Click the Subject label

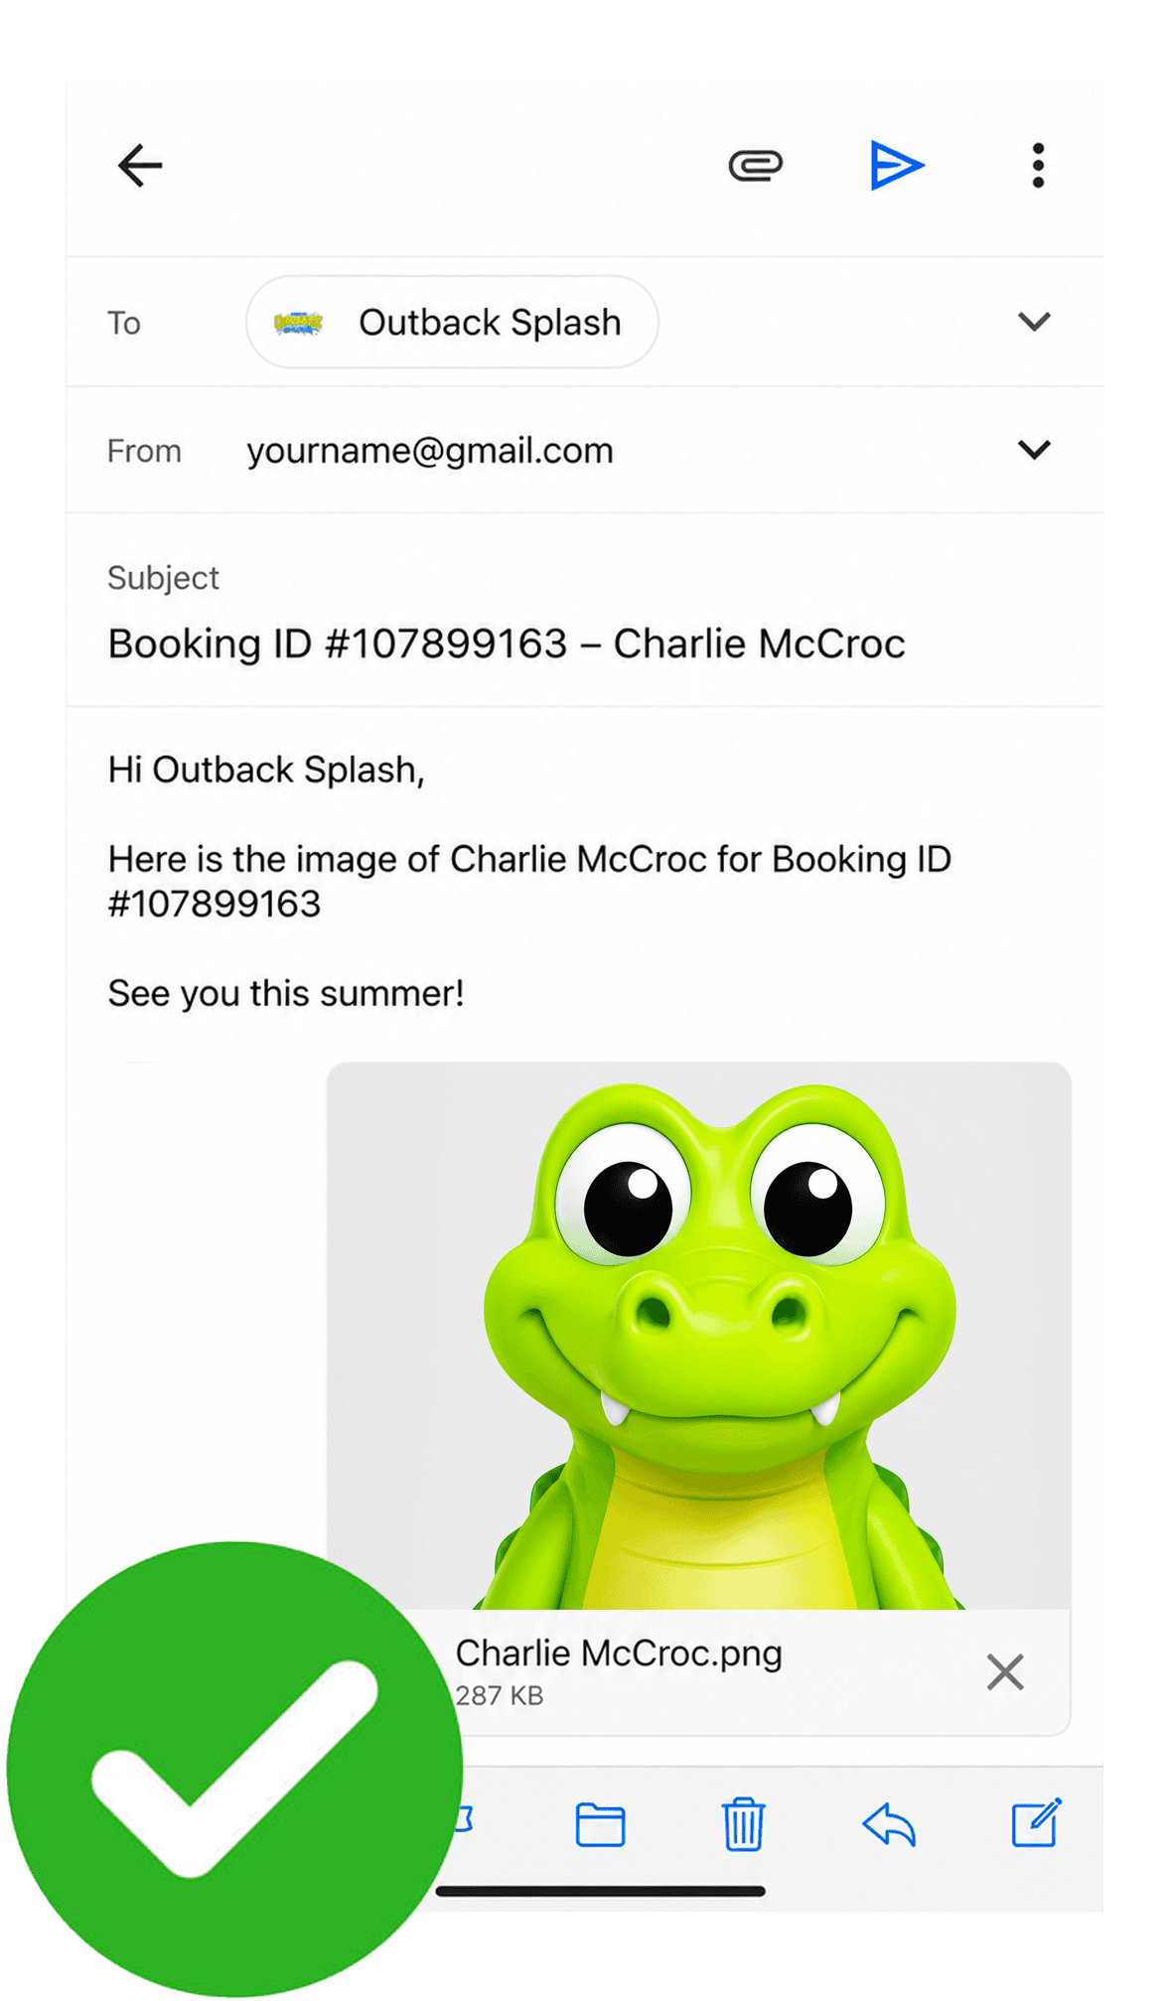[x=163, y=578]
